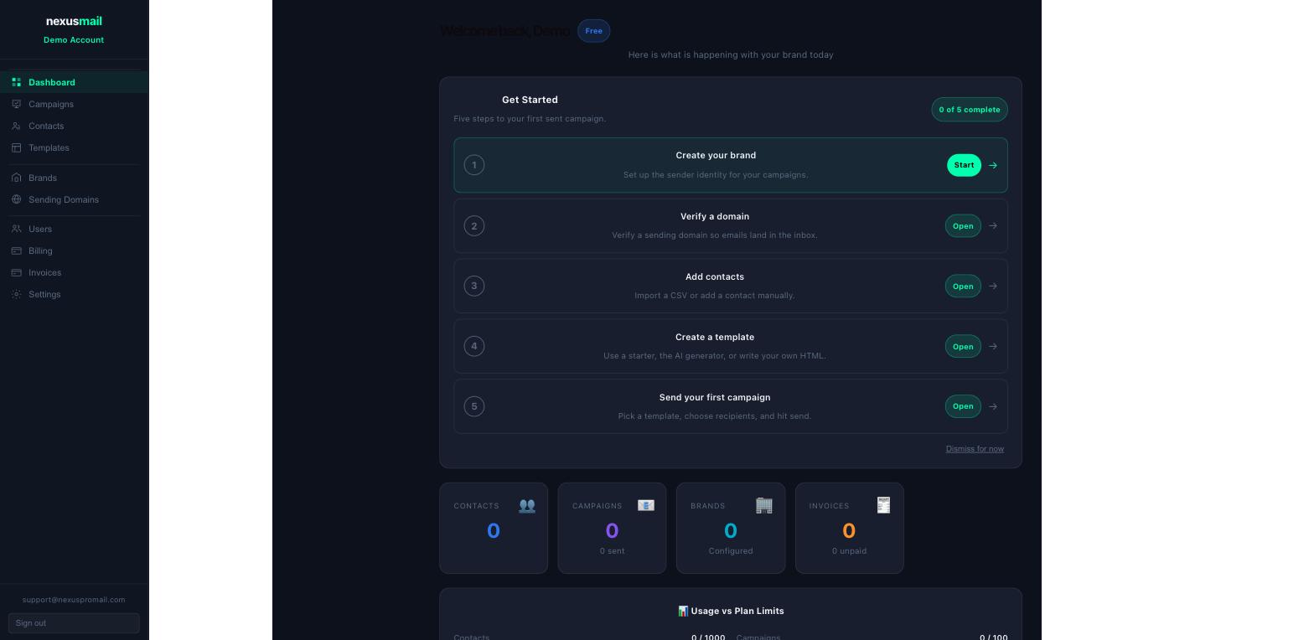Click the Dashboard grid icon in sidebar
Screen dimensions: 1314x640
(16, 82)
